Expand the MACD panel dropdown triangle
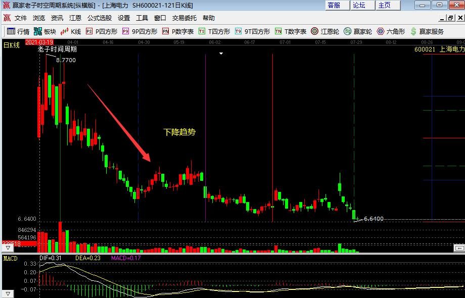 (8, 294)
